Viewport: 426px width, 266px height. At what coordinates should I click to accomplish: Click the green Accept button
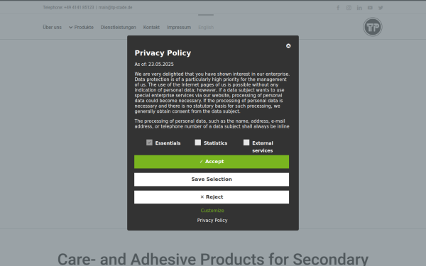(x=212, y=162)
